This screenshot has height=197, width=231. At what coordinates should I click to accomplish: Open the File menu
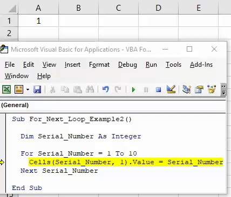tap(10, 65)
